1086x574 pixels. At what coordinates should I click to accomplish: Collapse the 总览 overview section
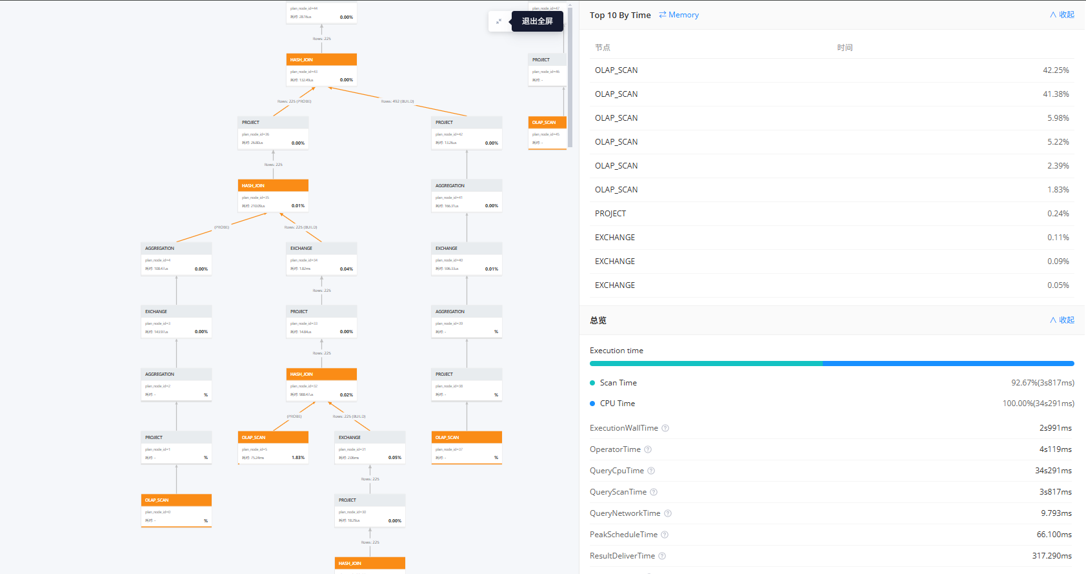pyautogui.click(x=1061, y=320)
